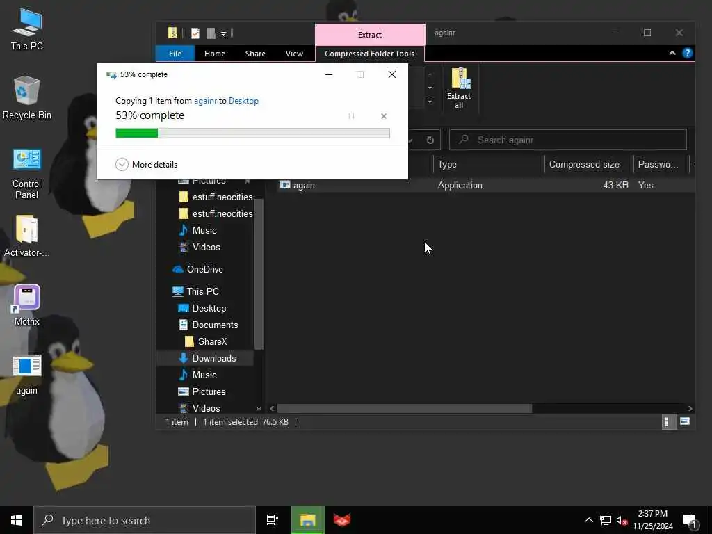Switch to the Share ribbon tab
712x534 pixels.
coord(255,54)
